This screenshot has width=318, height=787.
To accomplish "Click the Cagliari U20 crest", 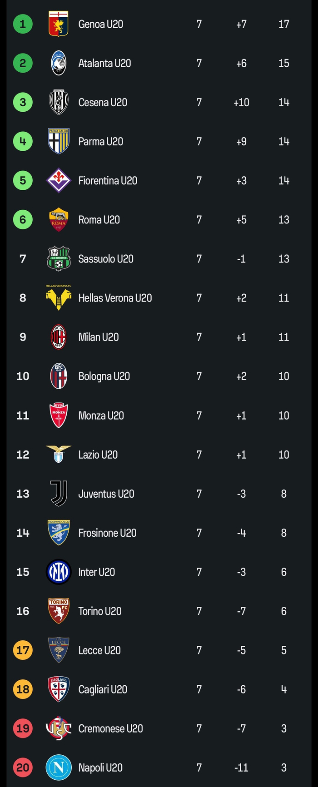I will point(59,689).
